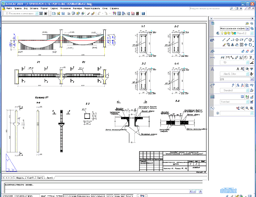The image size is (256, 197).
Task: Toggle the light bulb layer on/off icon
Action: click(x=222, y=33)
